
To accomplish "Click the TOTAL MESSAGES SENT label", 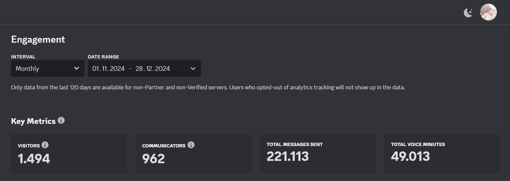I will click(295, 144).
